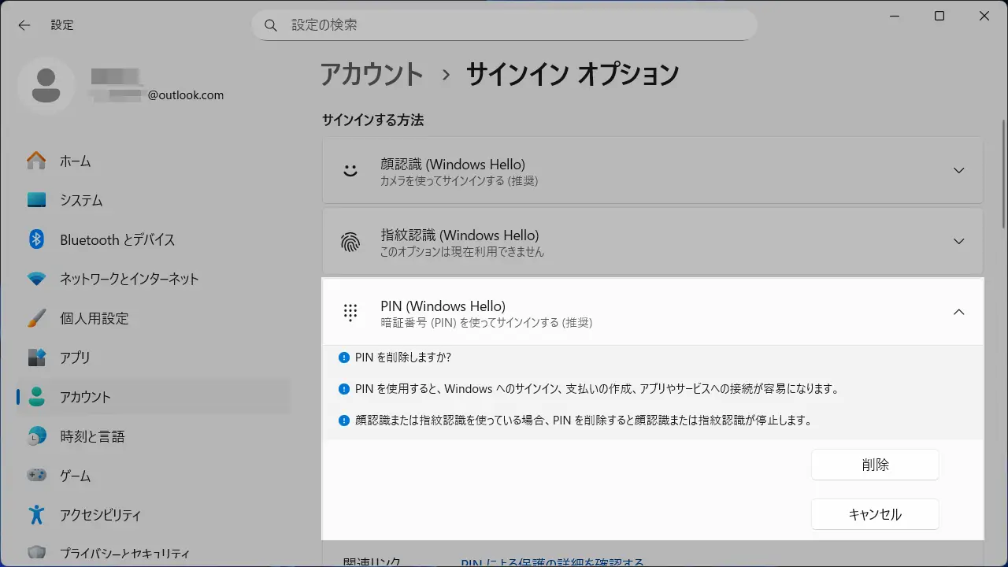Select 時刻と言語 in the sidebar
1008x567 pixels.
92,436
